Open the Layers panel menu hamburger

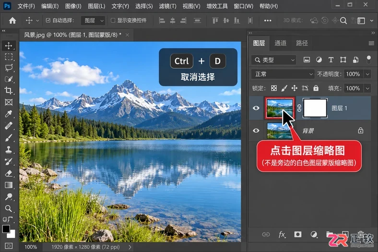[371, 43]
